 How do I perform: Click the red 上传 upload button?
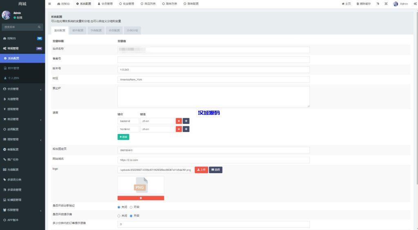point(201,170)
